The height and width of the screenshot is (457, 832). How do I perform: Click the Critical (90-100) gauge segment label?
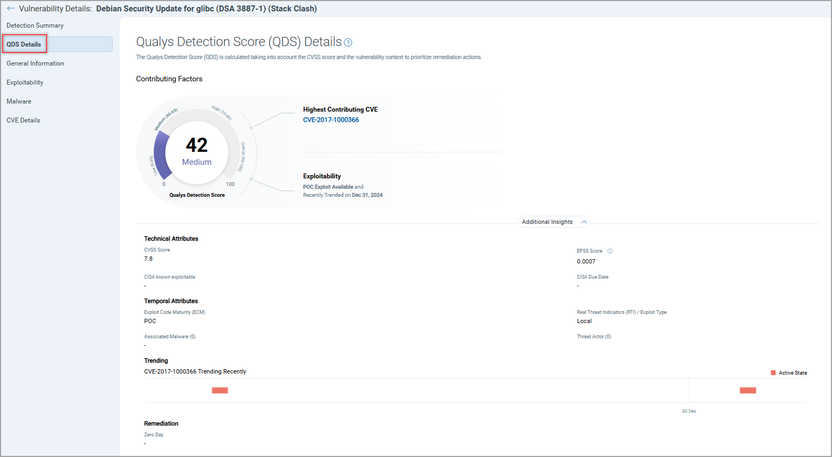pyautogui.click(x=242, y=157)
